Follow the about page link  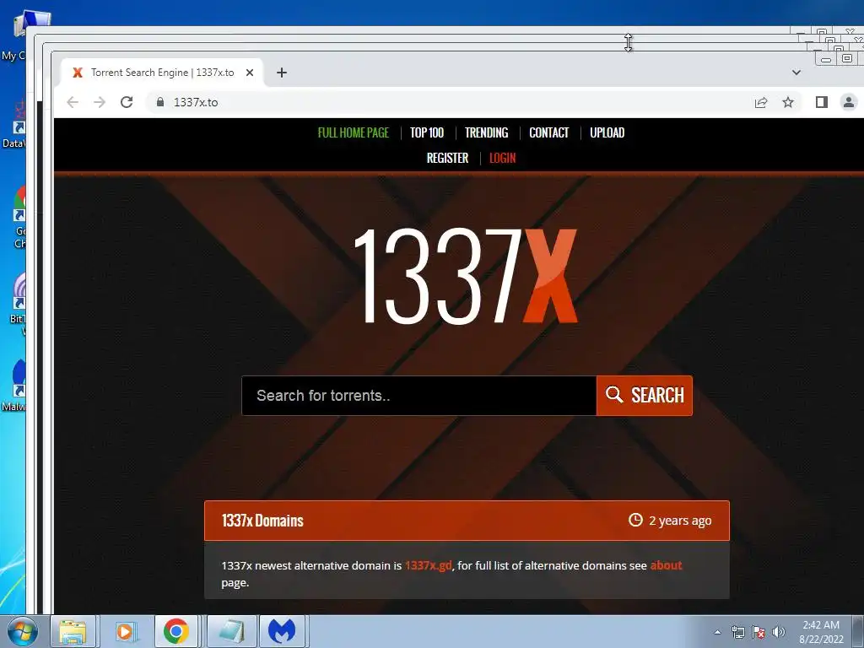pos(666,565)
